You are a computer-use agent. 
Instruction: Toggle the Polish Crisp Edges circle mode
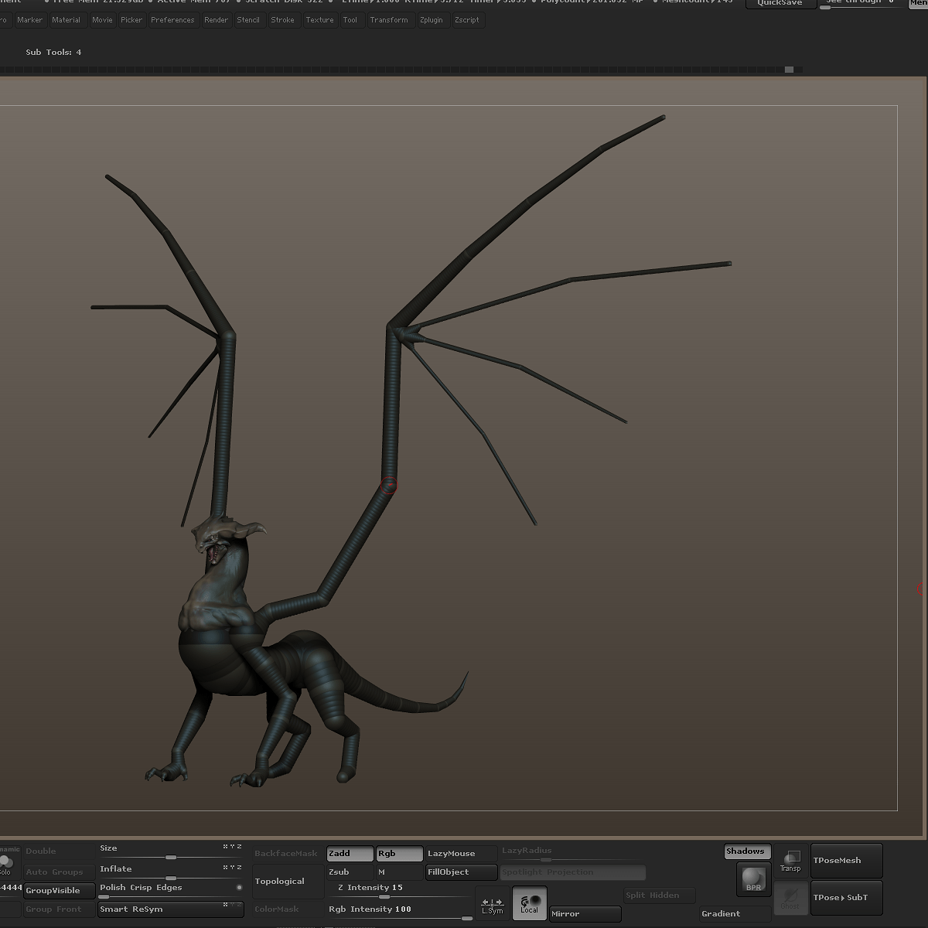pyautogui.click(x=239, y=887)
